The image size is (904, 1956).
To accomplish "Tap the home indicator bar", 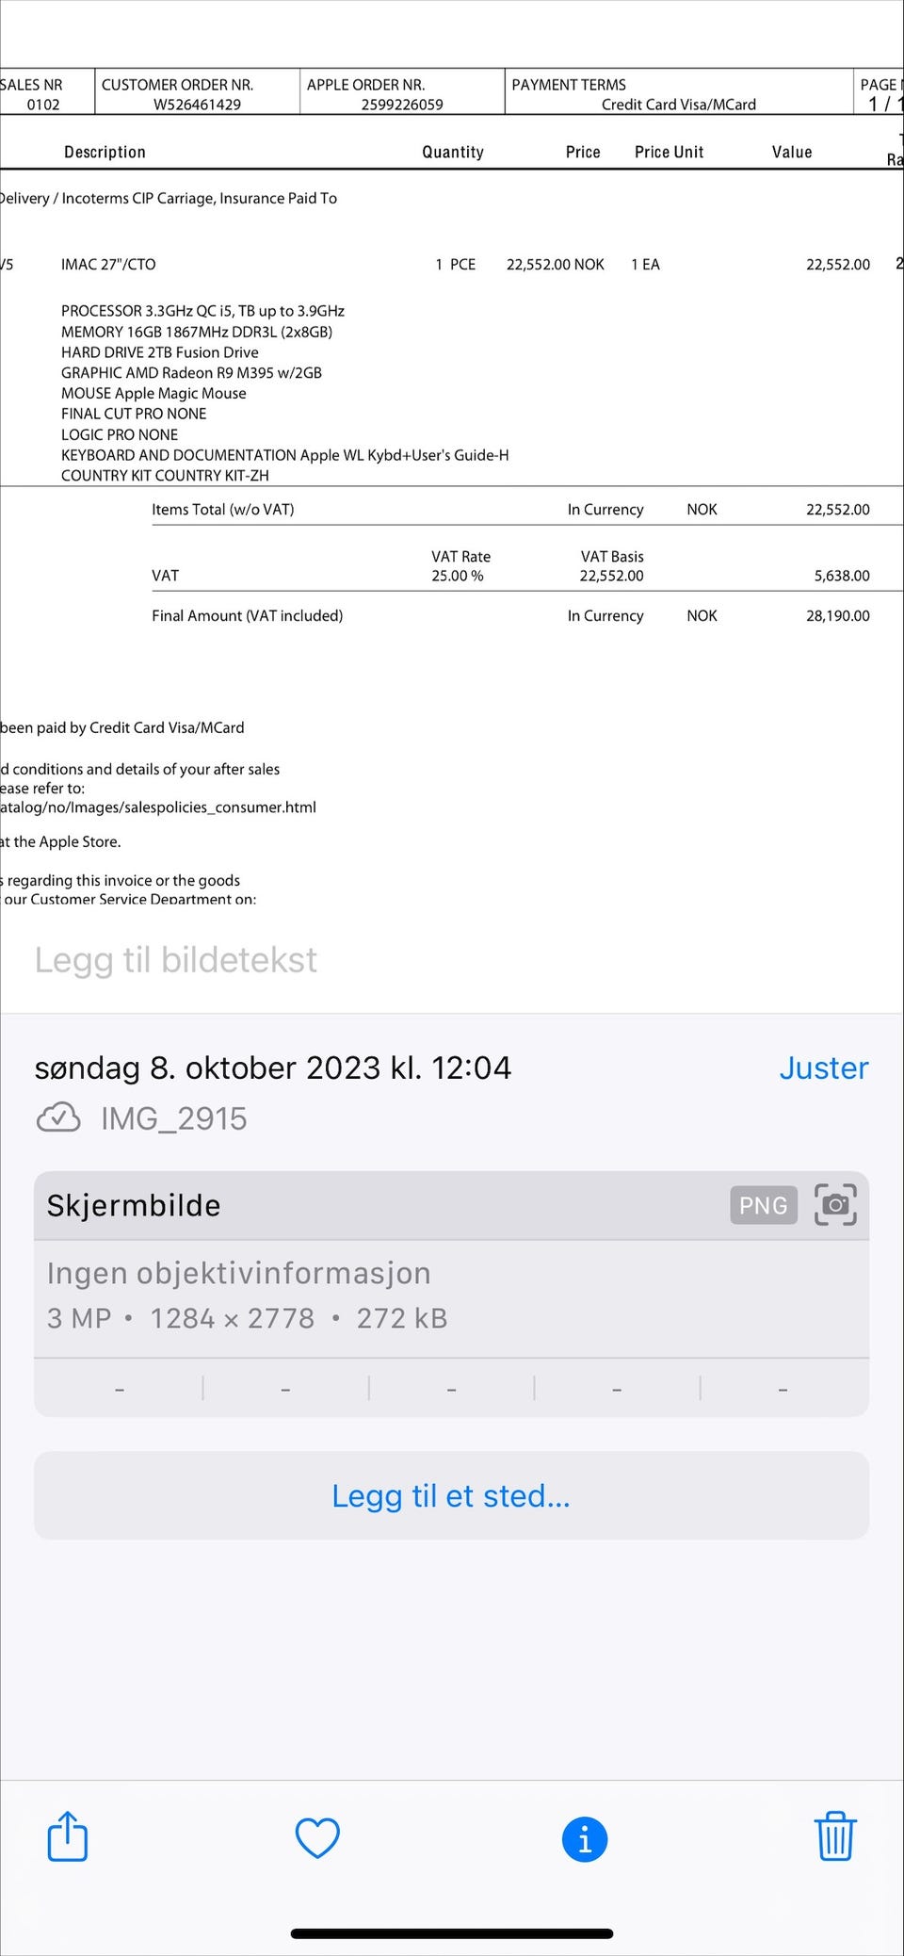I will point(452,1933).
